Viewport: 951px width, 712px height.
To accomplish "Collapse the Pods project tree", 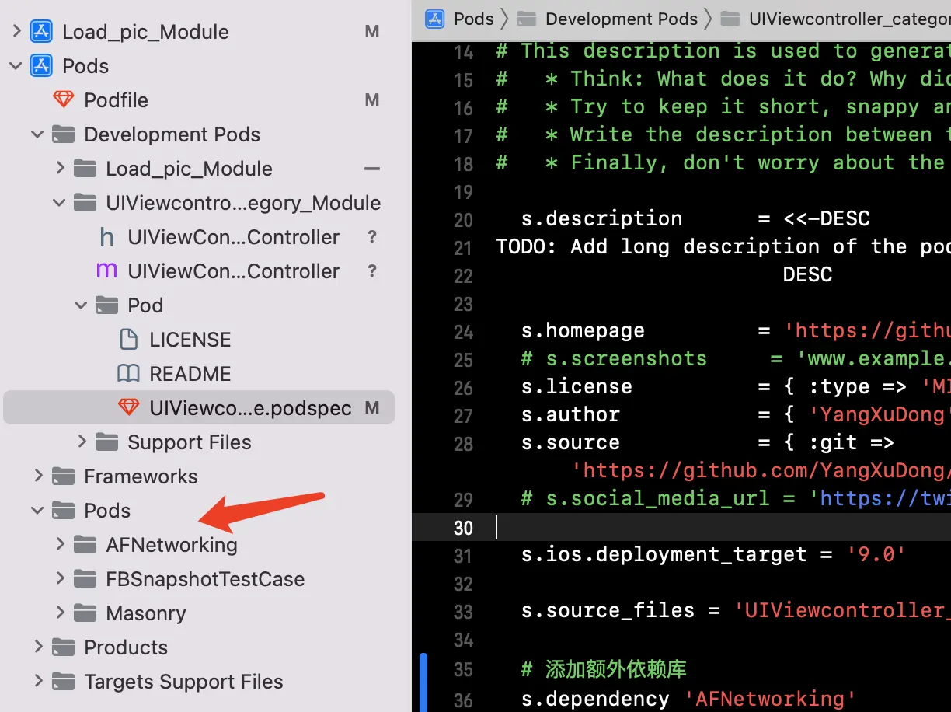I will [16, 66].
